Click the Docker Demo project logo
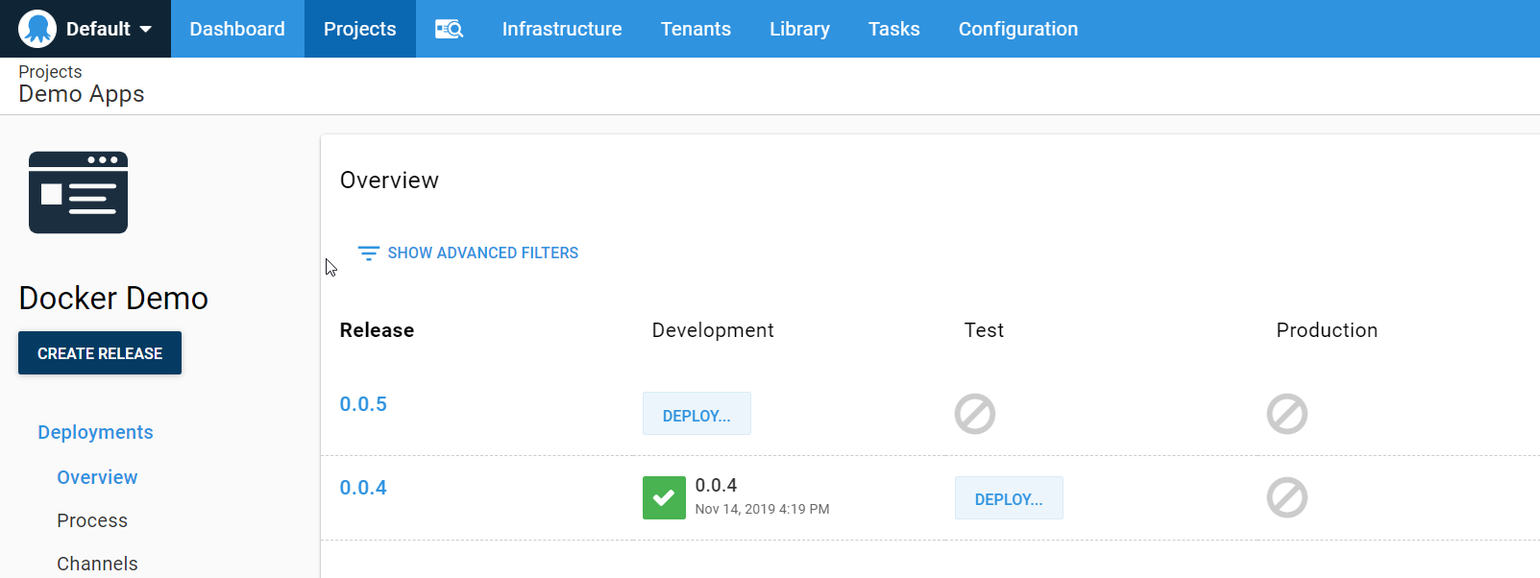 pos(78,192)
